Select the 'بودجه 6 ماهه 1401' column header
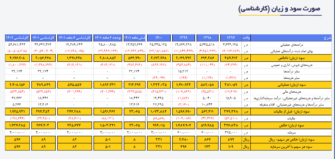The image size is (335, 159). [x=108, y=37]
